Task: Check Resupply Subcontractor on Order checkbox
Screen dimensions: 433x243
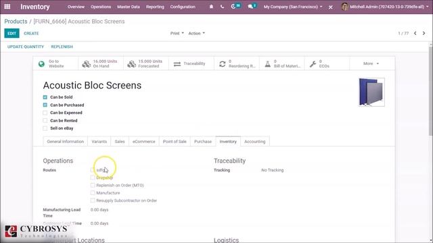Action: click(93, 200)
